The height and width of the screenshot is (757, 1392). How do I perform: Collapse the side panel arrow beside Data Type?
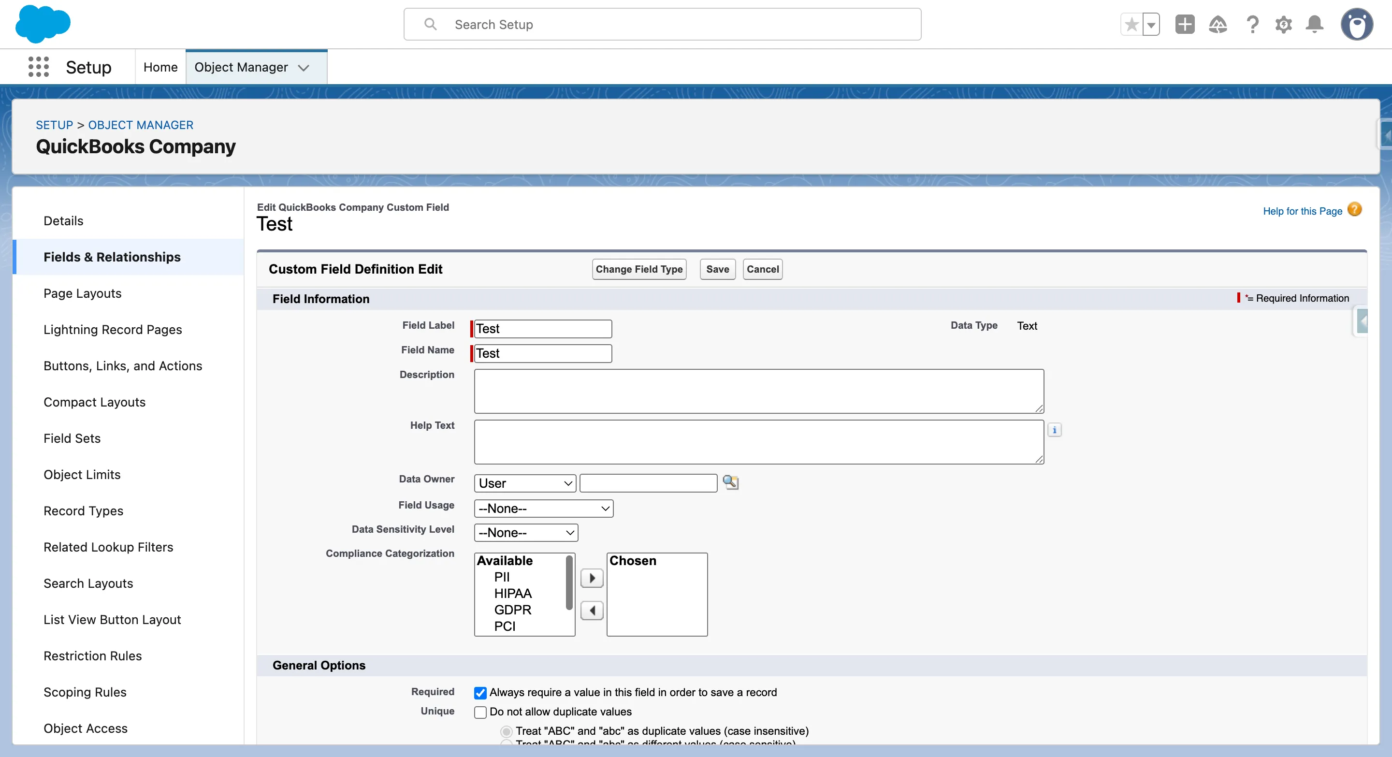(1363, 321)
